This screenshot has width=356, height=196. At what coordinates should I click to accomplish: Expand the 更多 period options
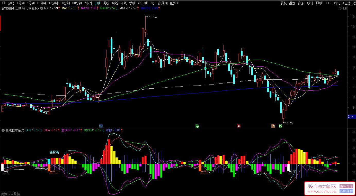[x=174, y=3]
